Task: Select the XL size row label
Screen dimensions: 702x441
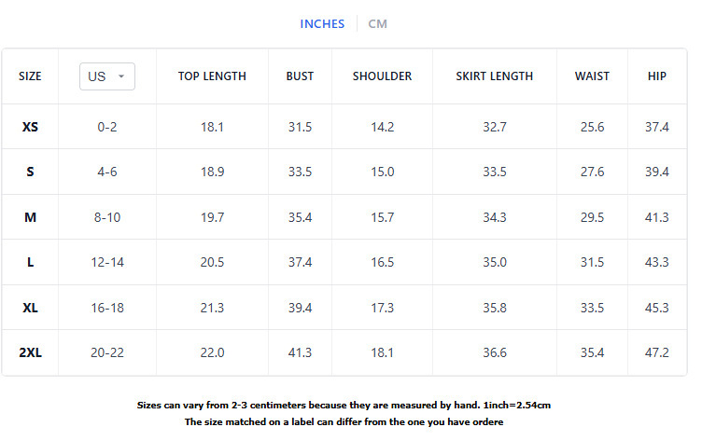Action: (x=30, y=308)
